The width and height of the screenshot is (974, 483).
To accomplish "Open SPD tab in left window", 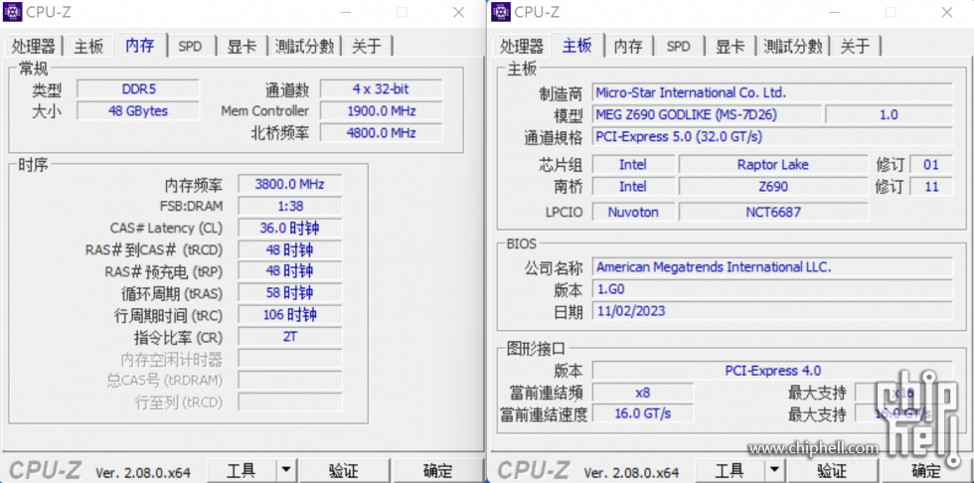I will tap(190, 47).
